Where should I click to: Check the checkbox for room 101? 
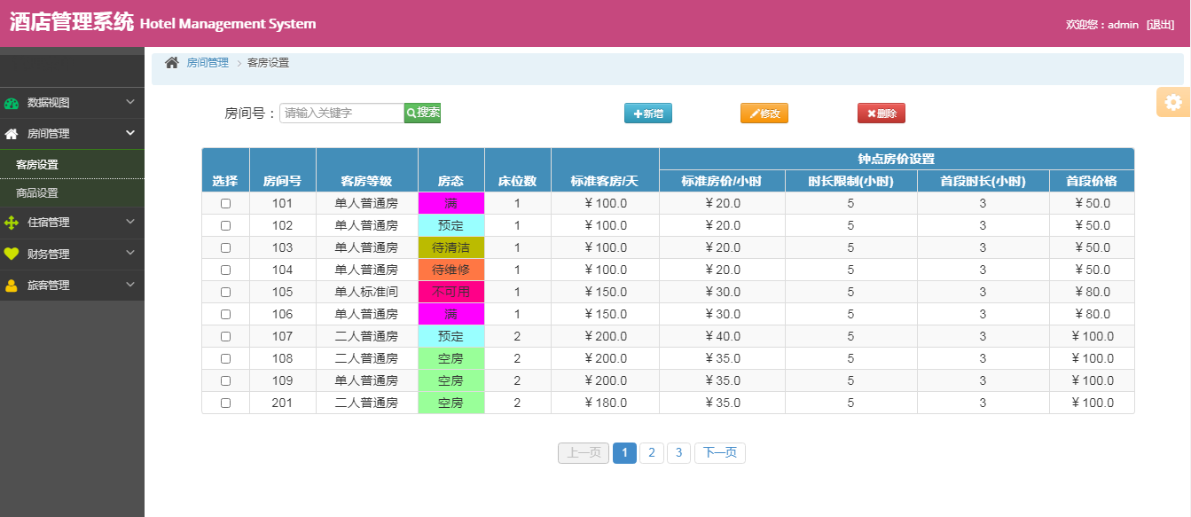click(x=225, y=203)
